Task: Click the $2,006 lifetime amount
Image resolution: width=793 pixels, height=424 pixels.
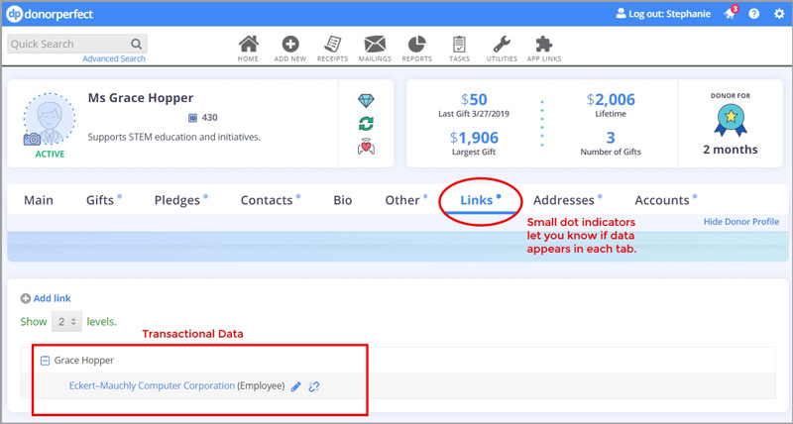Action: [x=611, y=99]
